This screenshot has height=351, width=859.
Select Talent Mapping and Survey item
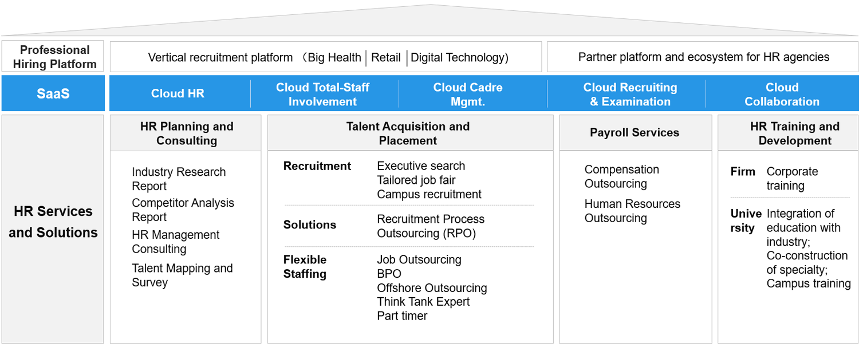[x=182, y=275]
